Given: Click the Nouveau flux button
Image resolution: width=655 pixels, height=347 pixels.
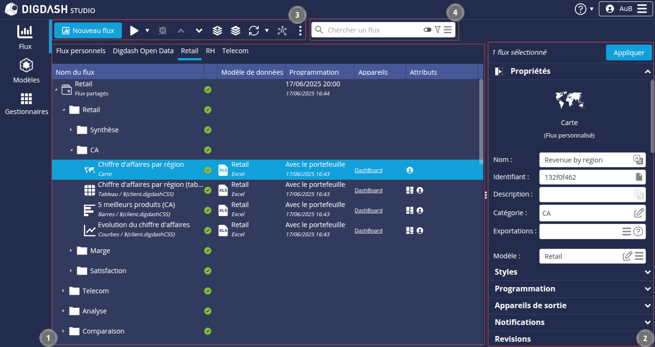Looking at the screenshot, I should 88,31.
